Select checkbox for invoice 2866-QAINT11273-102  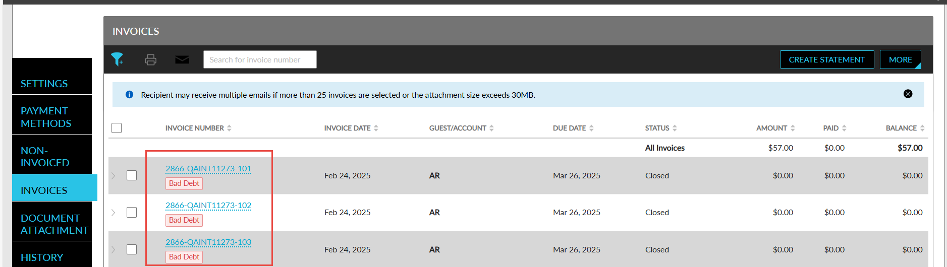(x=132, y=212)
